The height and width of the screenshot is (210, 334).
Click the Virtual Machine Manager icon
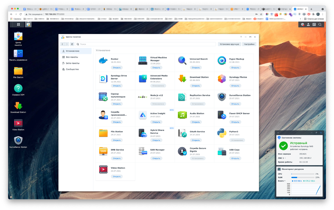tap(143, 60)
